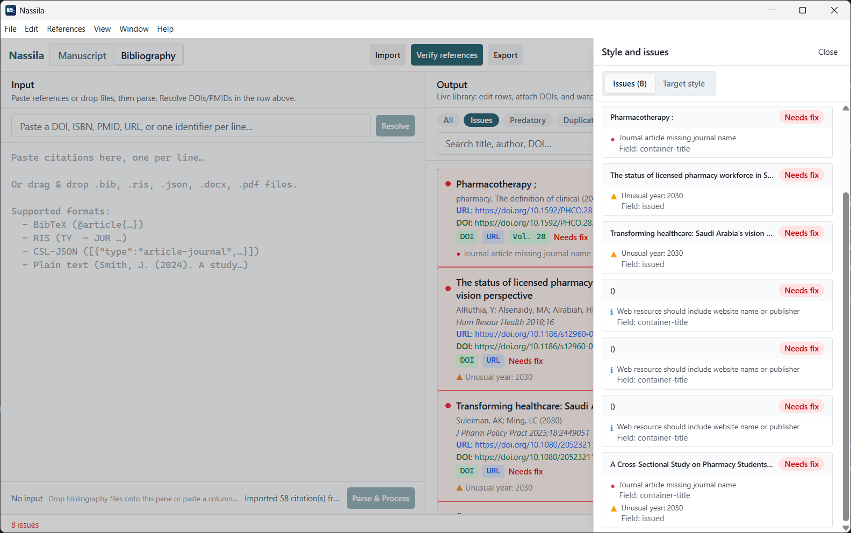851x533 pixels.
Task: Click Parse & Process button
Action: (x=381, y=498)
